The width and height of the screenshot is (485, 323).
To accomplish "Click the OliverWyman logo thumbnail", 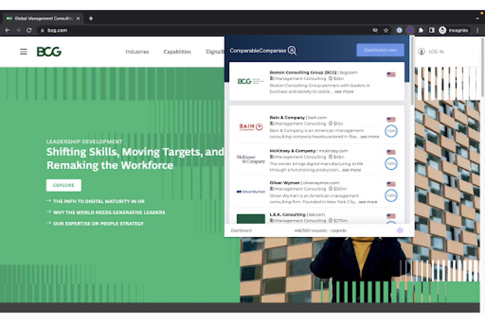I will pos(251,192).
